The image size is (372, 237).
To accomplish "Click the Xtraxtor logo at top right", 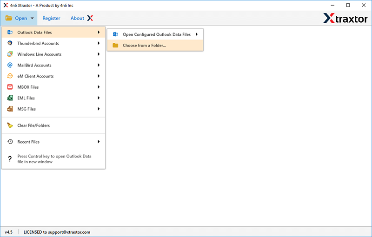I will tap(345, 18).
